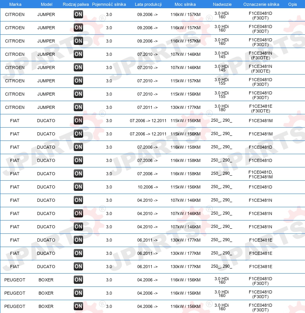Click 3.0 HDi 155 in the 115kW / 157KM row
The image size is (305, 313).
point(222,82)
